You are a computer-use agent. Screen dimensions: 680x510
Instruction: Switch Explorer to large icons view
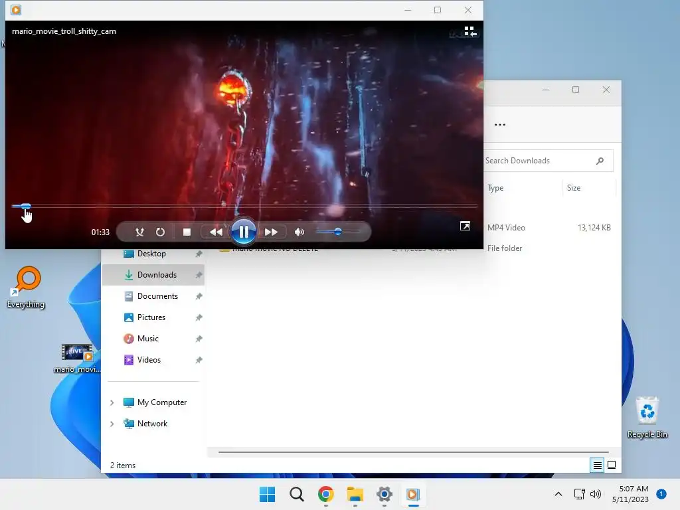click(612, 466)
